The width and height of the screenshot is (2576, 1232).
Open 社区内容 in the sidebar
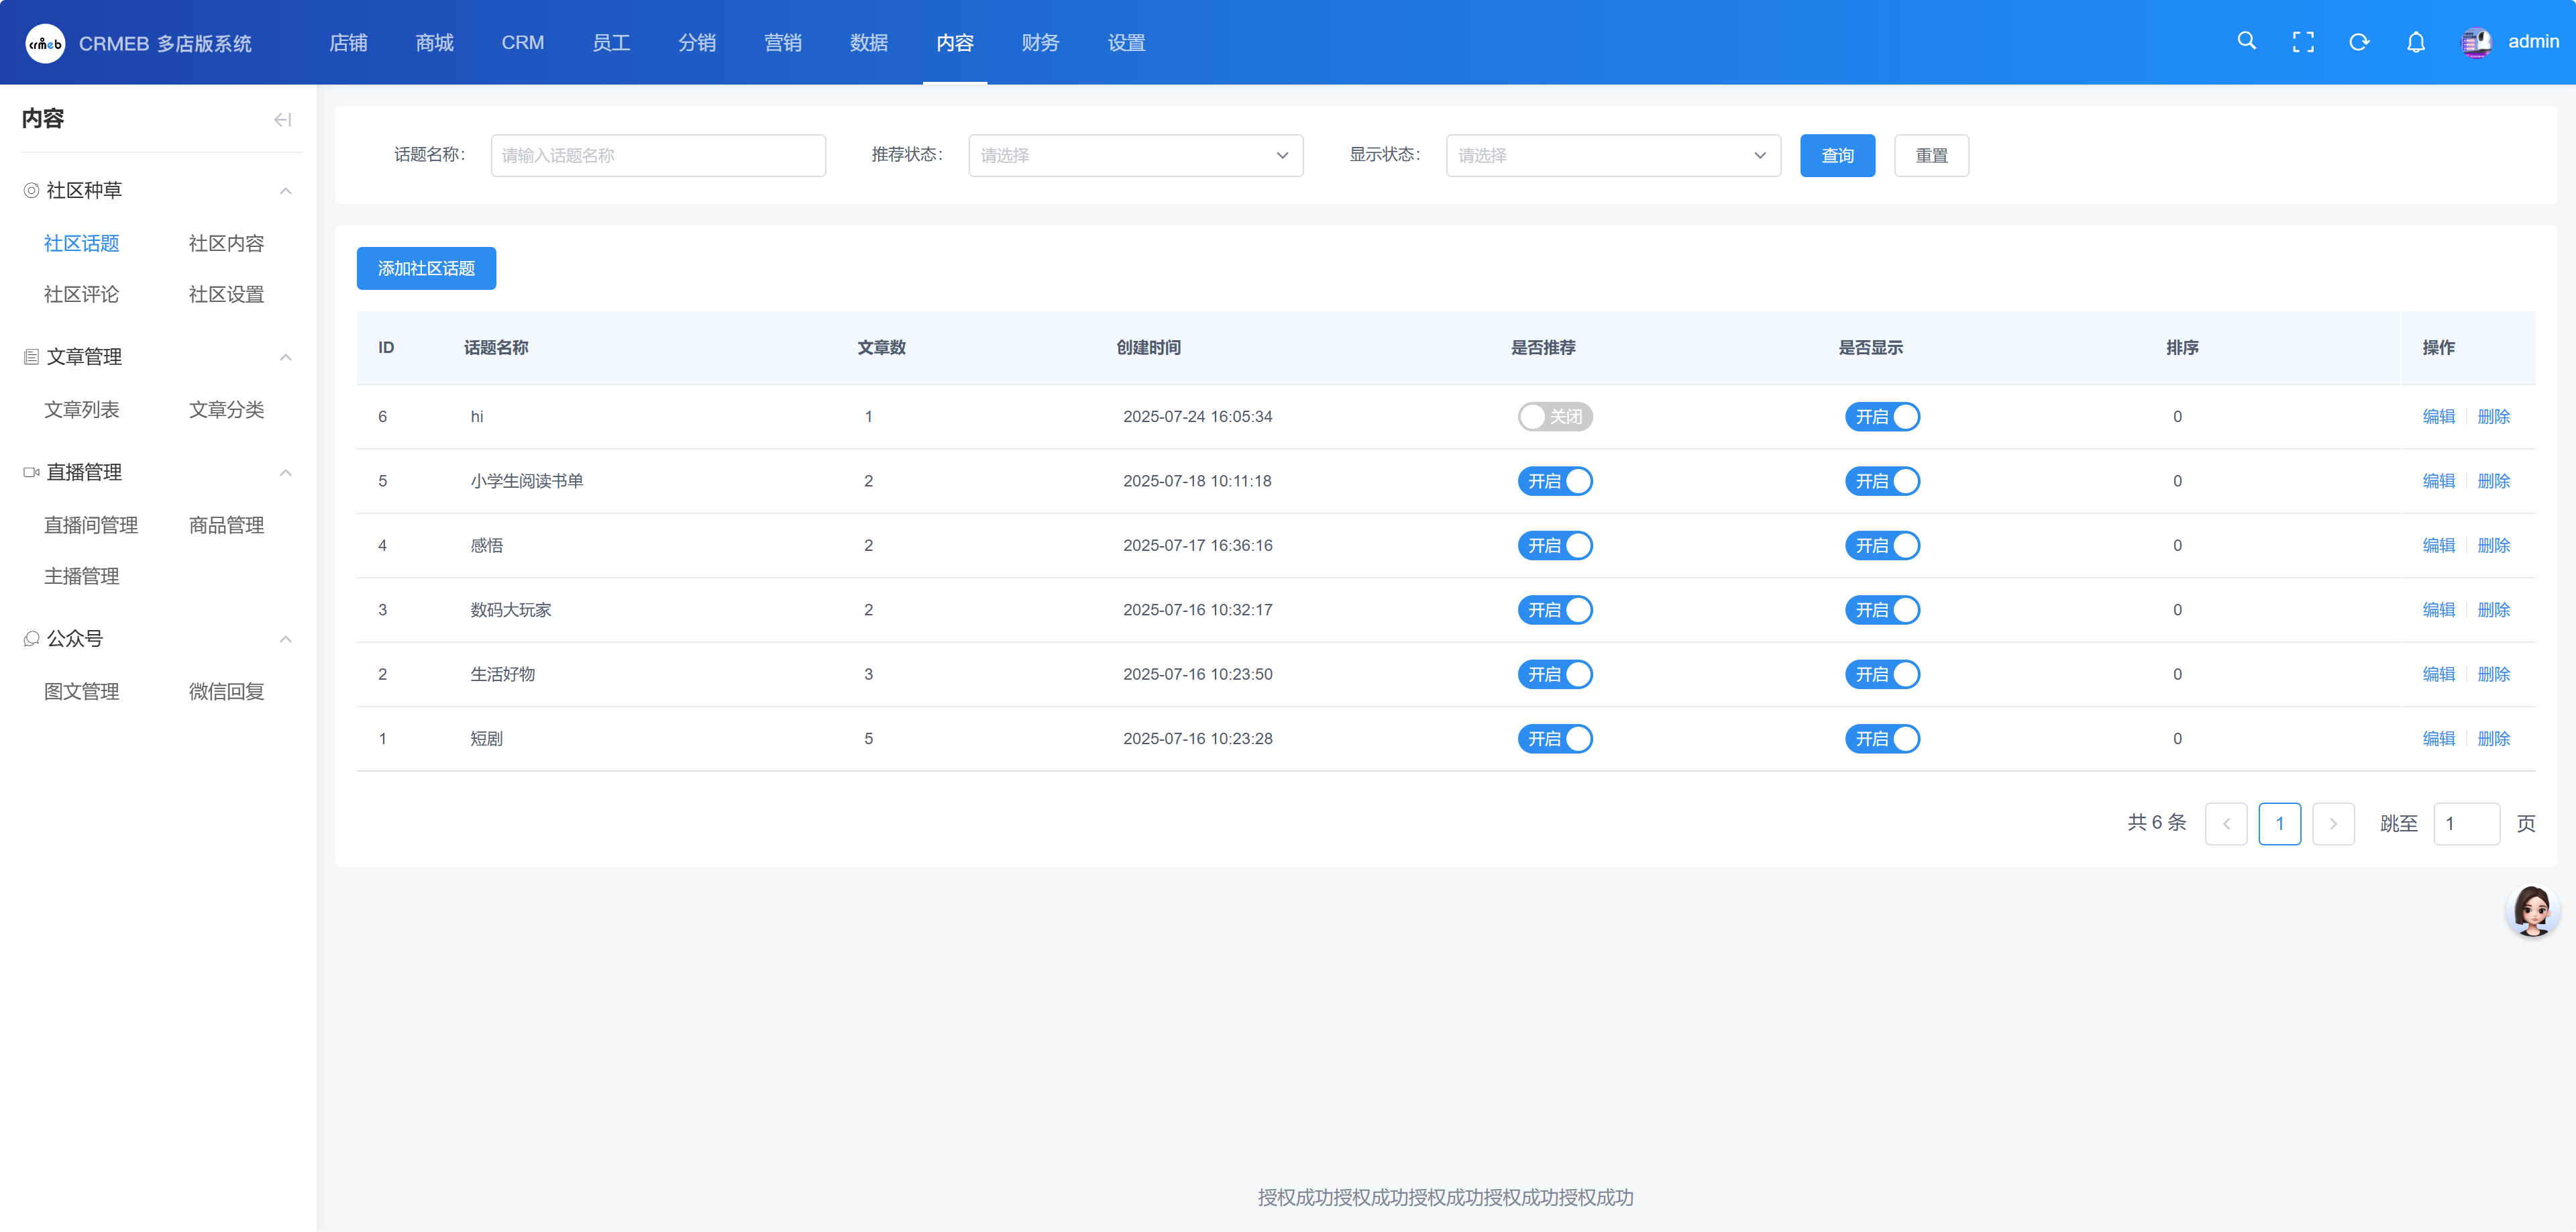tap(226, 243)
